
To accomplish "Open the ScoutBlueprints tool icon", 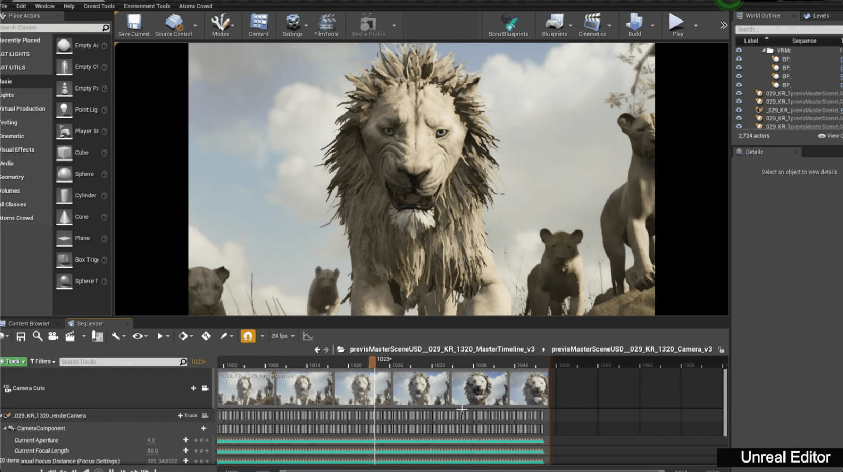I will point(508,25).
